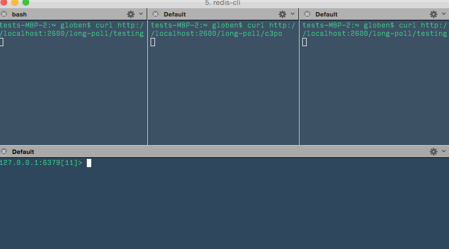
Task: Expand the chevron dropdown of c3po pane header
Action: (292, 14)
